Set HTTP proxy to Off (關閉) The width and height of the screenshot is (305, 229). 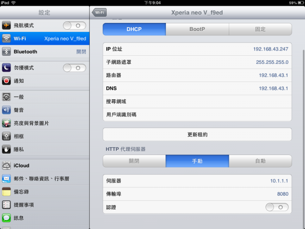134,161
